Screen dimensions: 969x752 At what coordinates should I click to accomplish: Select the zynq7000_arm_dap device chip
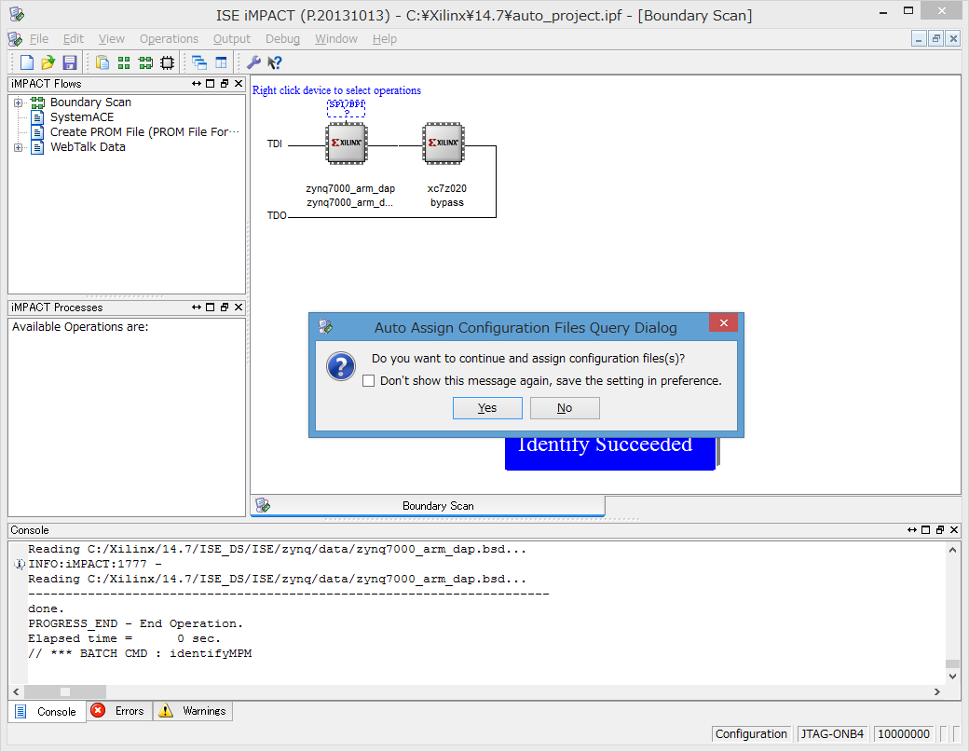(347, 145)
